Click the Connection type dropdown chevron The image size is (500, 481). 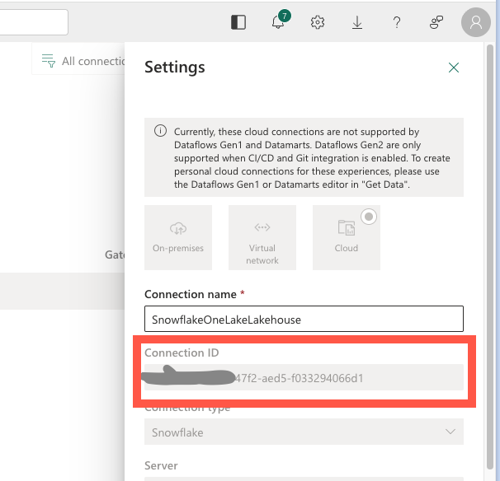tap(450, 432)
